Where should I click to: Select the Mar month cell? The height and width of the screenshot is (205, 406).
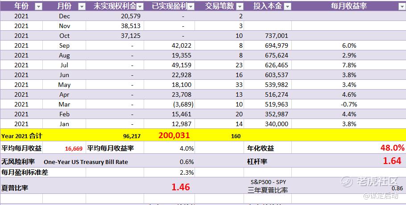coord(64,104)
